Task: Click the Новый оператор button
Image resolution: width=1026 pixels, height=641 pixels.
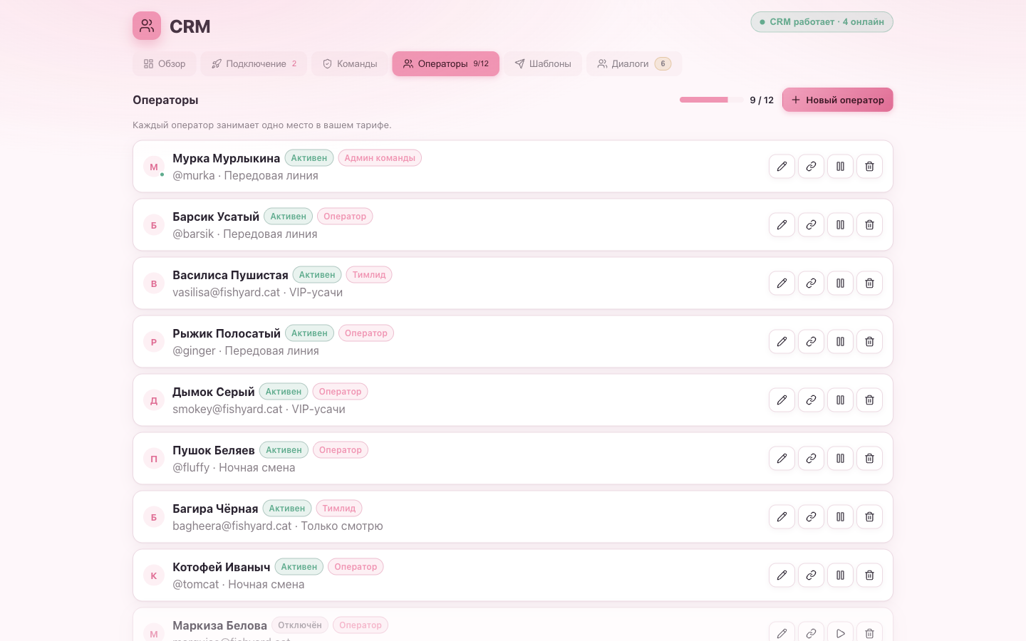Action: pos(838,100)
